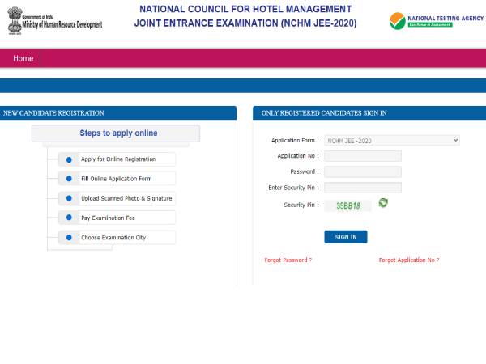The width and height of the screenshot is (486, 364).
Task: Select the bullet beside Fill Online Application Form
Action: pyautogui.click(x=69, y=179)
